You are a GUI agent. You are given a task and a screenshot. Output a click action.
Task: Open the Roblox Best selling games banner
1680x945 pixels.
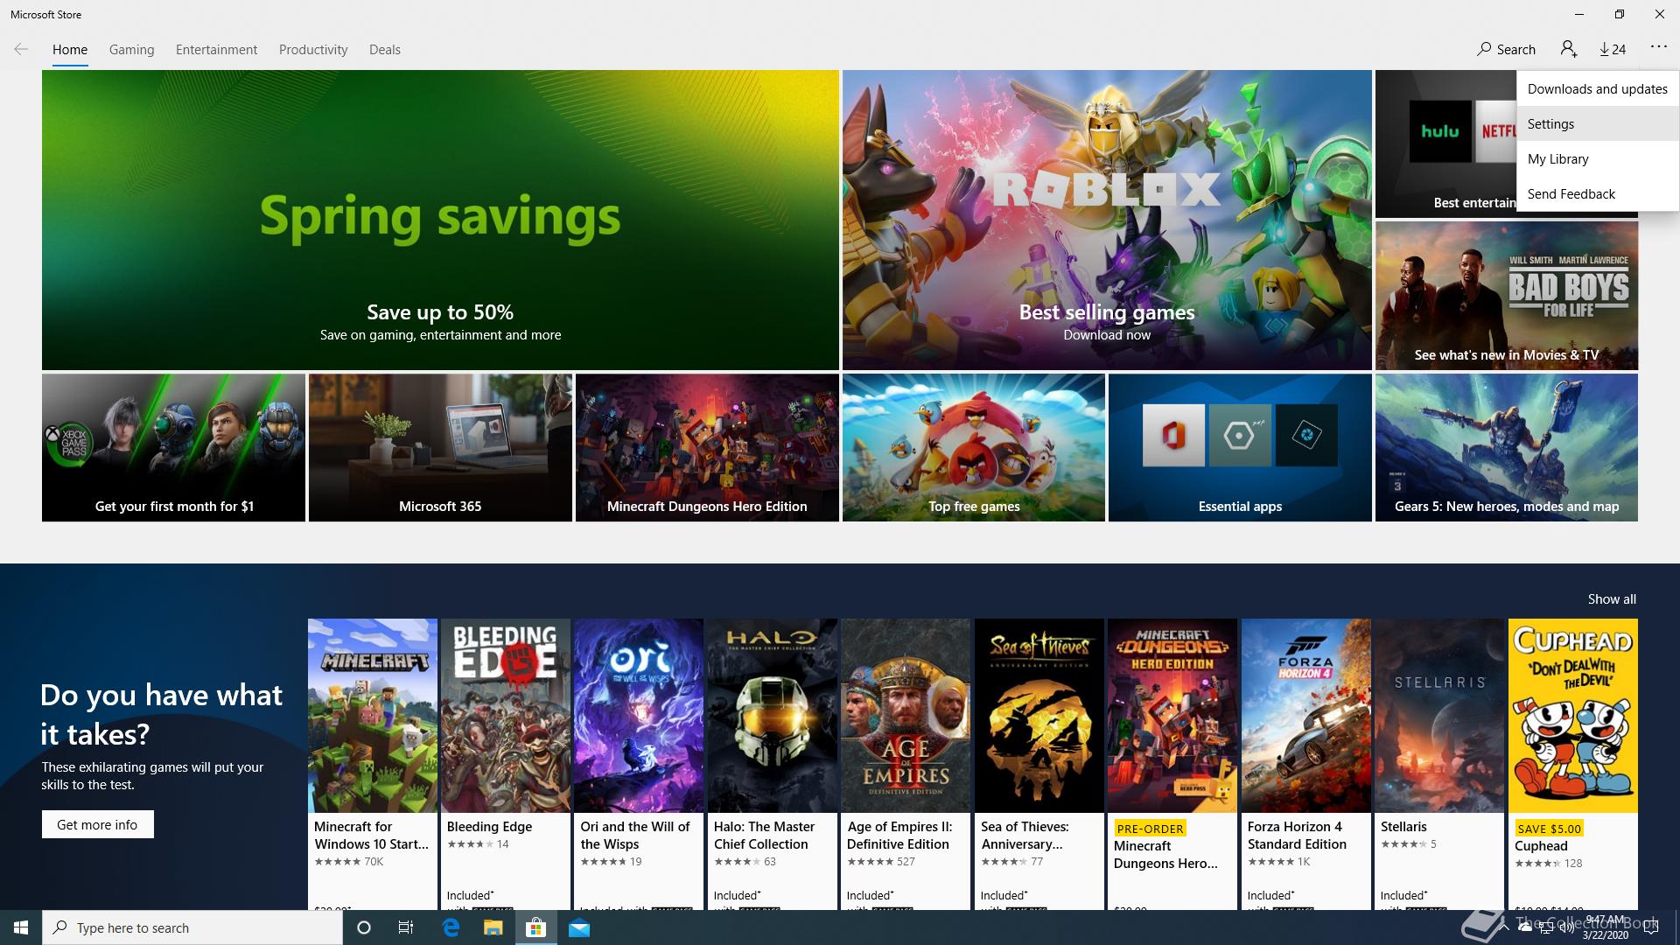tap(1107, 220)
